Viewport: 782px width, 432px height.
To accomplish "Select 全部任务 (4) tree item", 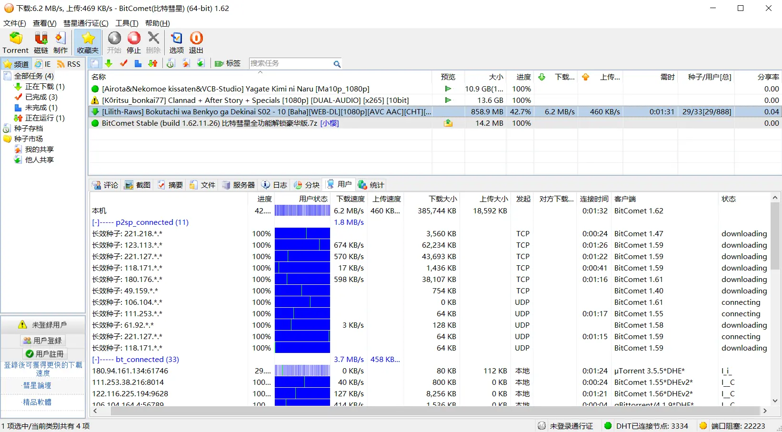I will point(34,76).
